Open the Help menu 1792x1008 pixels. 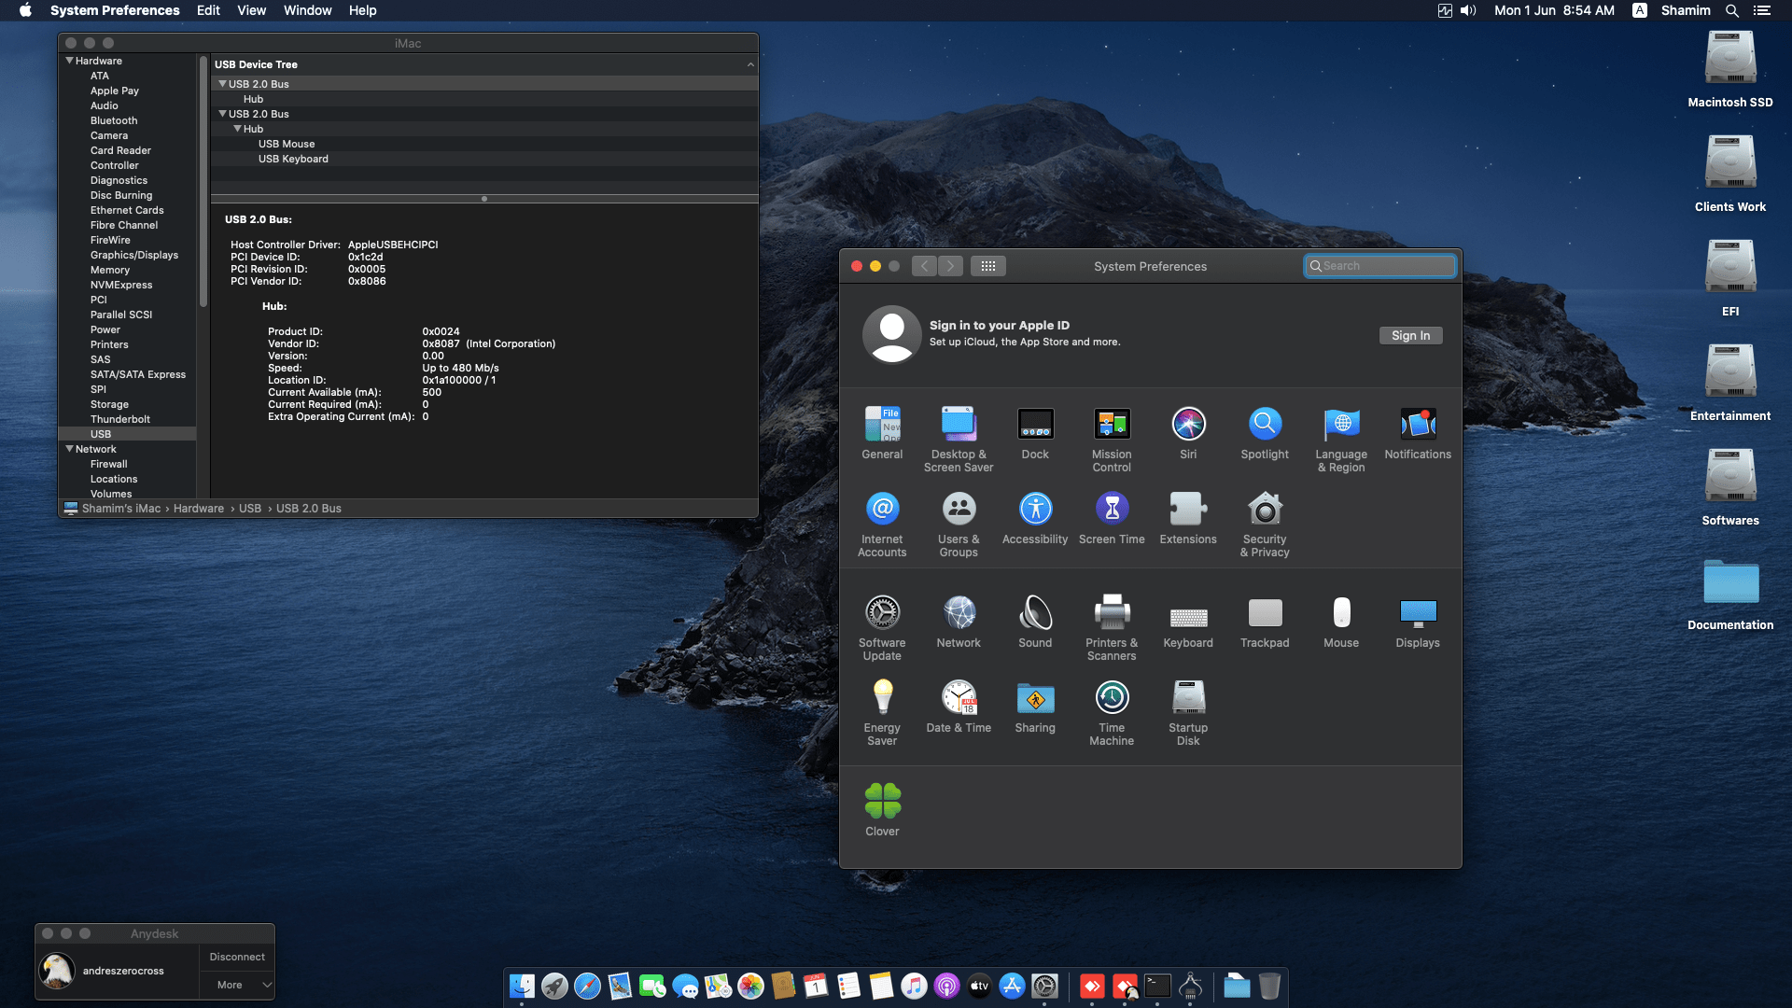click(362, 10)
